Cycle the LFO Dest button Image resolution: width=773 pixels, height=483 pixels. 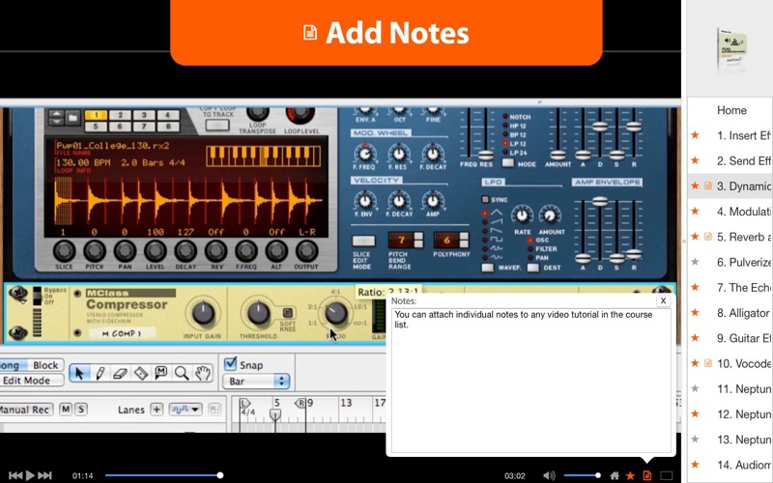click(533, 268)
